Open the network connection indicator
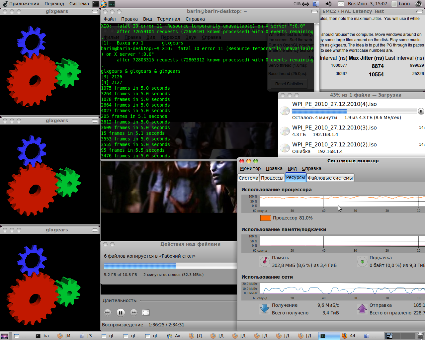This screenshot has width=425, height=340. [305, 4]
